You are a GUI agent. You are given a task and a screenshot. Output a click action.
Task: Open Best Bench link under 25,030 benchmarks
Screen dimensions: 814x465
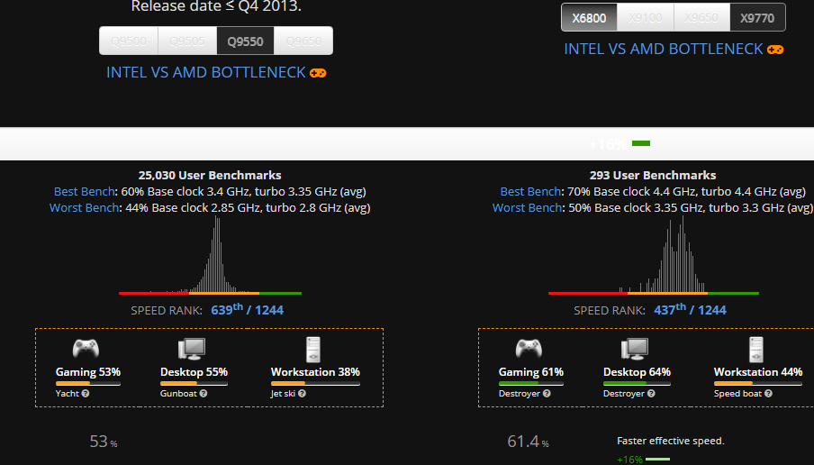coord(84,192)
